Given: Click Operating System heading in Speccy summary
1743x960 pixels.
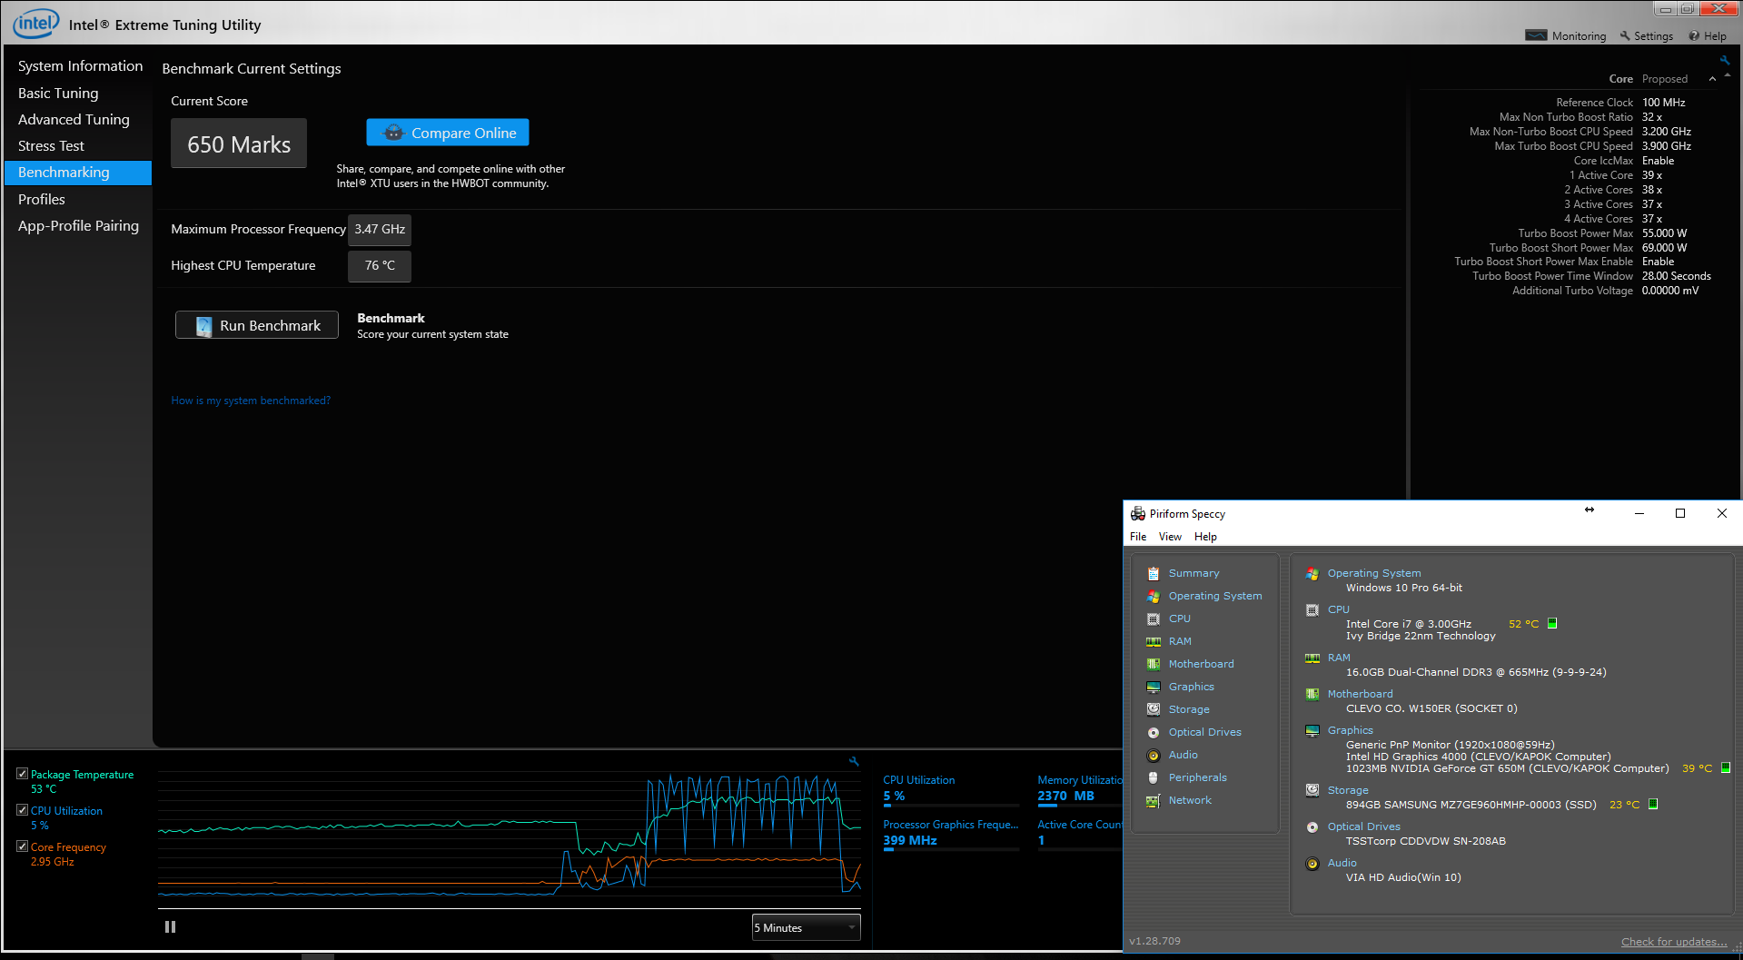Looking at the screenshot, I should 1374,573.
